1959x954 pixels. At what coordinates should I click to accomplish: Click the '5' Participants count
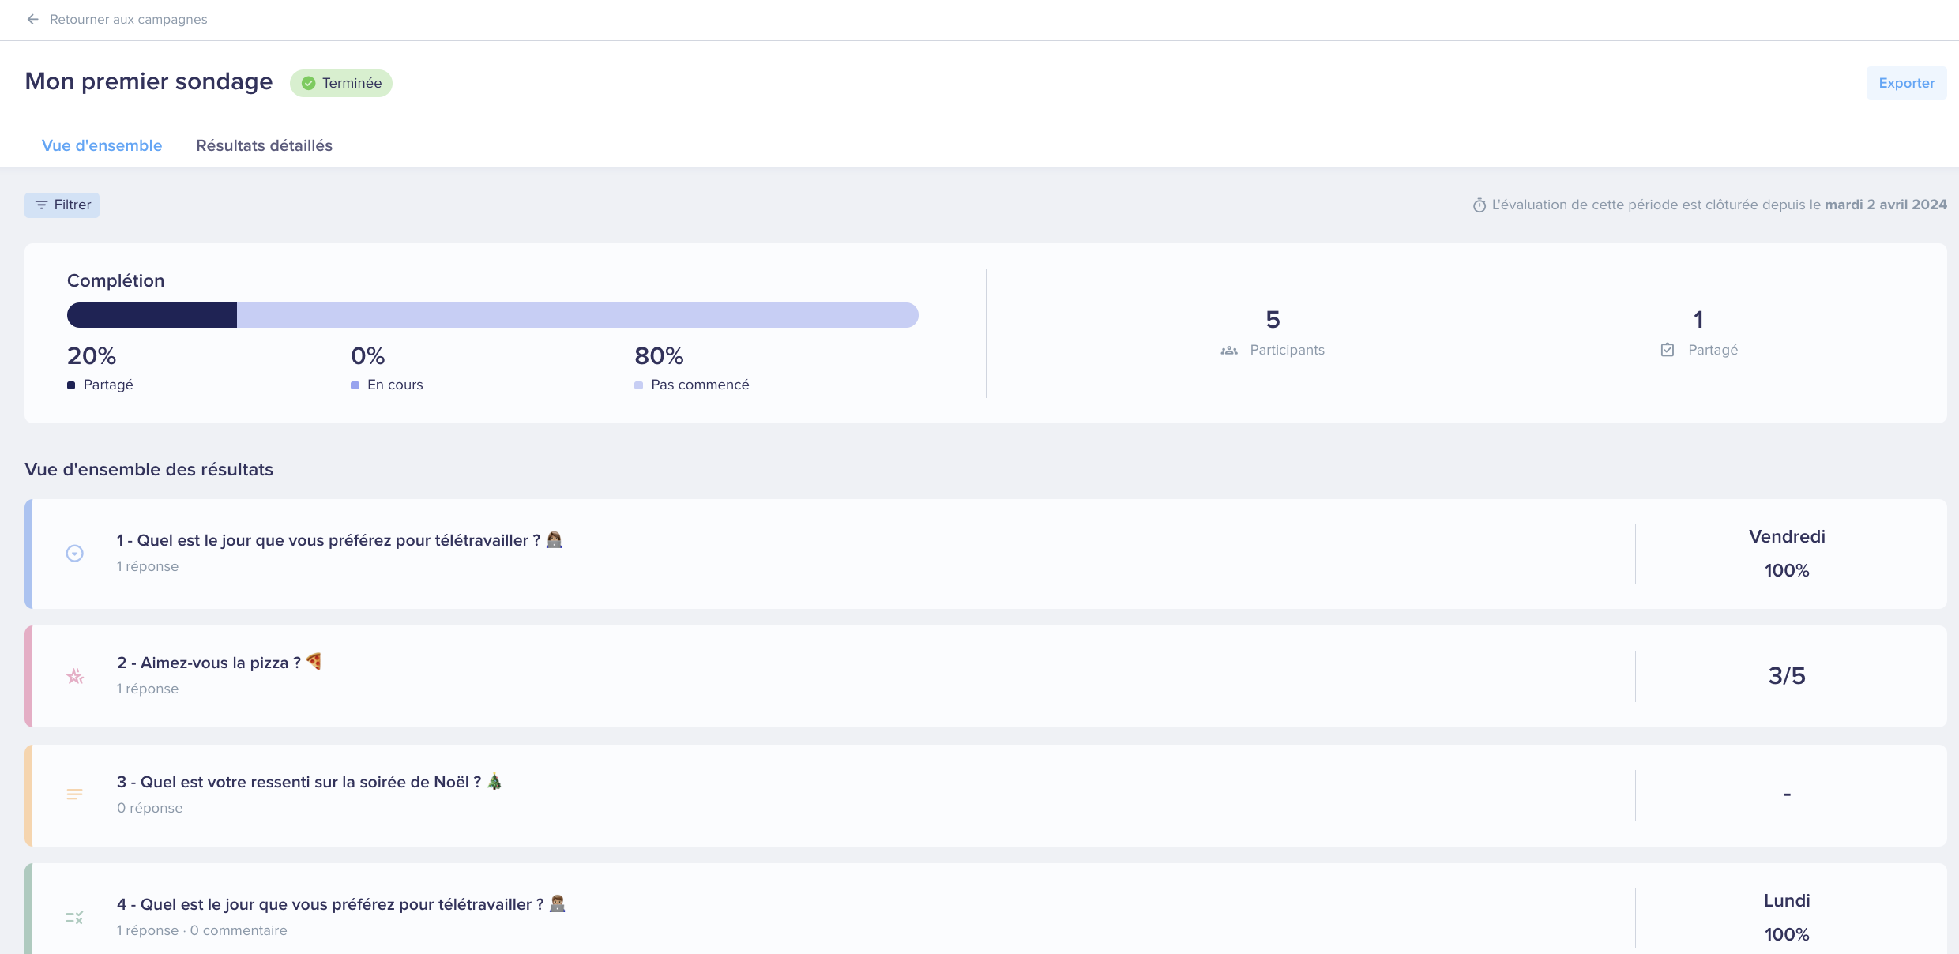pos(1273,320)
